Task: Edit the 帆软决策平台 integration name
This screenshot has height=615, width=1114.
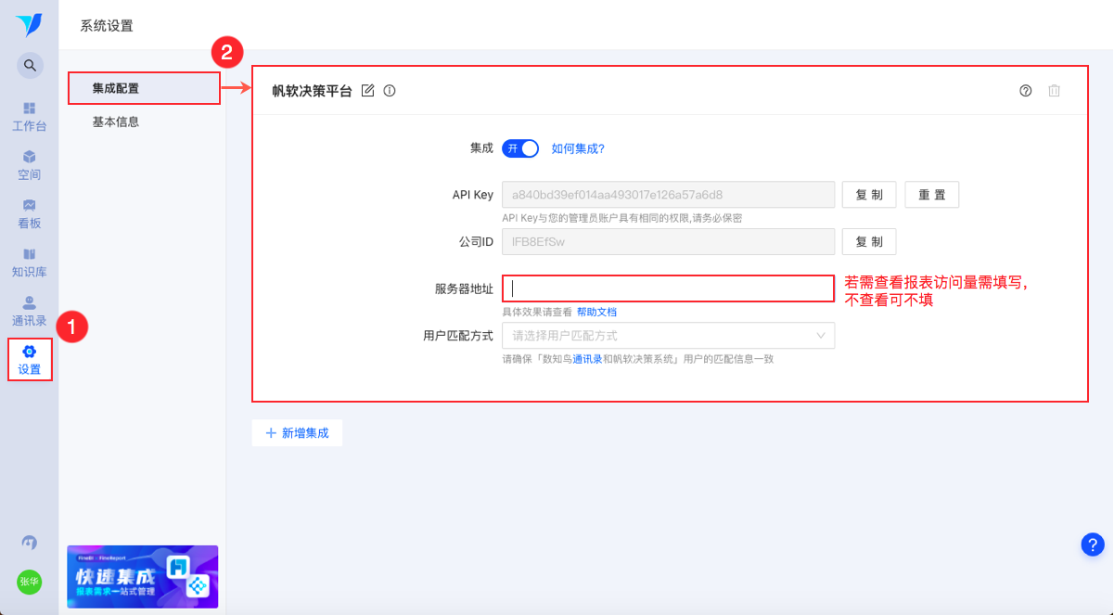Action: (367, 90)
